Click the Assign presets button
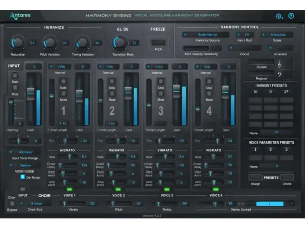The height and width of the screenshot is (229, 305). [x=255, y=178]
